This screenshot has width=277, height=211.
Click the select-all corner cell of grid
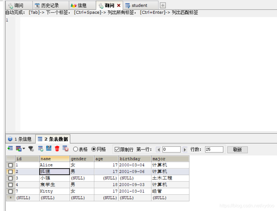coord(10,159)
